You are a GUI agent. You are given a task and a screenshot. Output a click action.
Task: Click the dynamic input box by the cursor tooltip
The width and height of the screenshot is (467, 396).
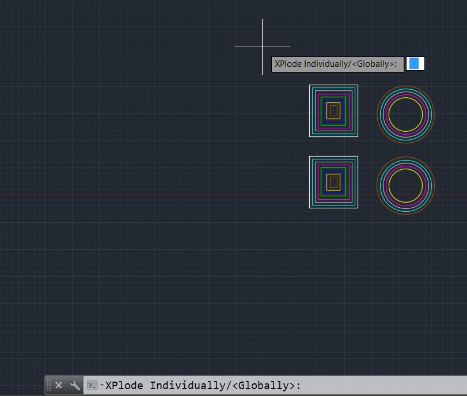tap(415, 64)
